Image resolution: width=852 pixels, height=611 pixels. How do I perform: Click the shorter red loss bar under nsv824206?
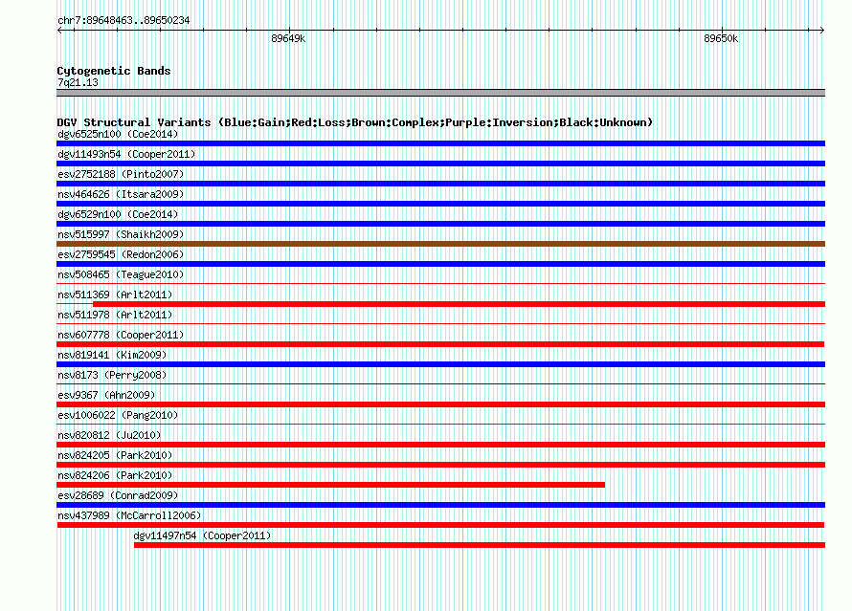coord(331,485)
